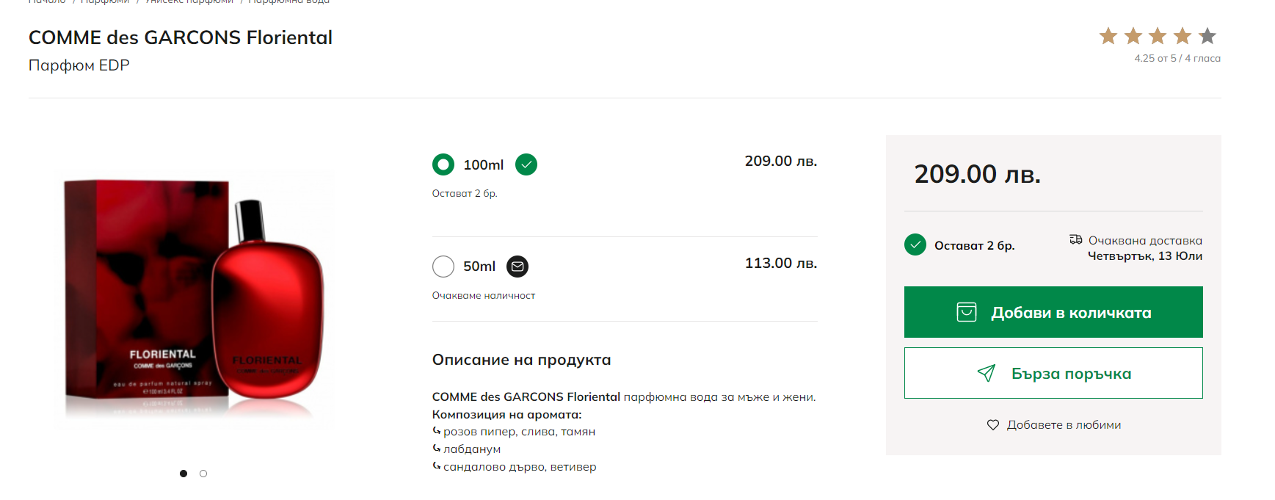Switch to second product image dot

[x=203, y=474]
